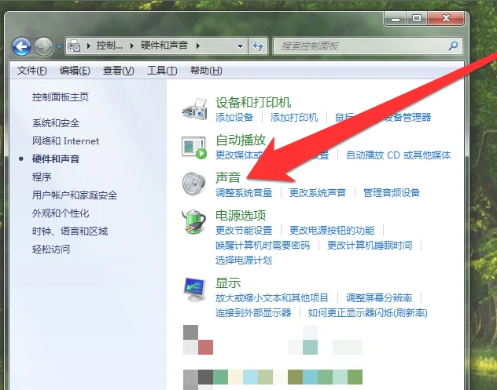Image resolution: width=497 pixels, height=390 pixels.
Task: Open the 文件(F) menu
Action: [32, 71]
